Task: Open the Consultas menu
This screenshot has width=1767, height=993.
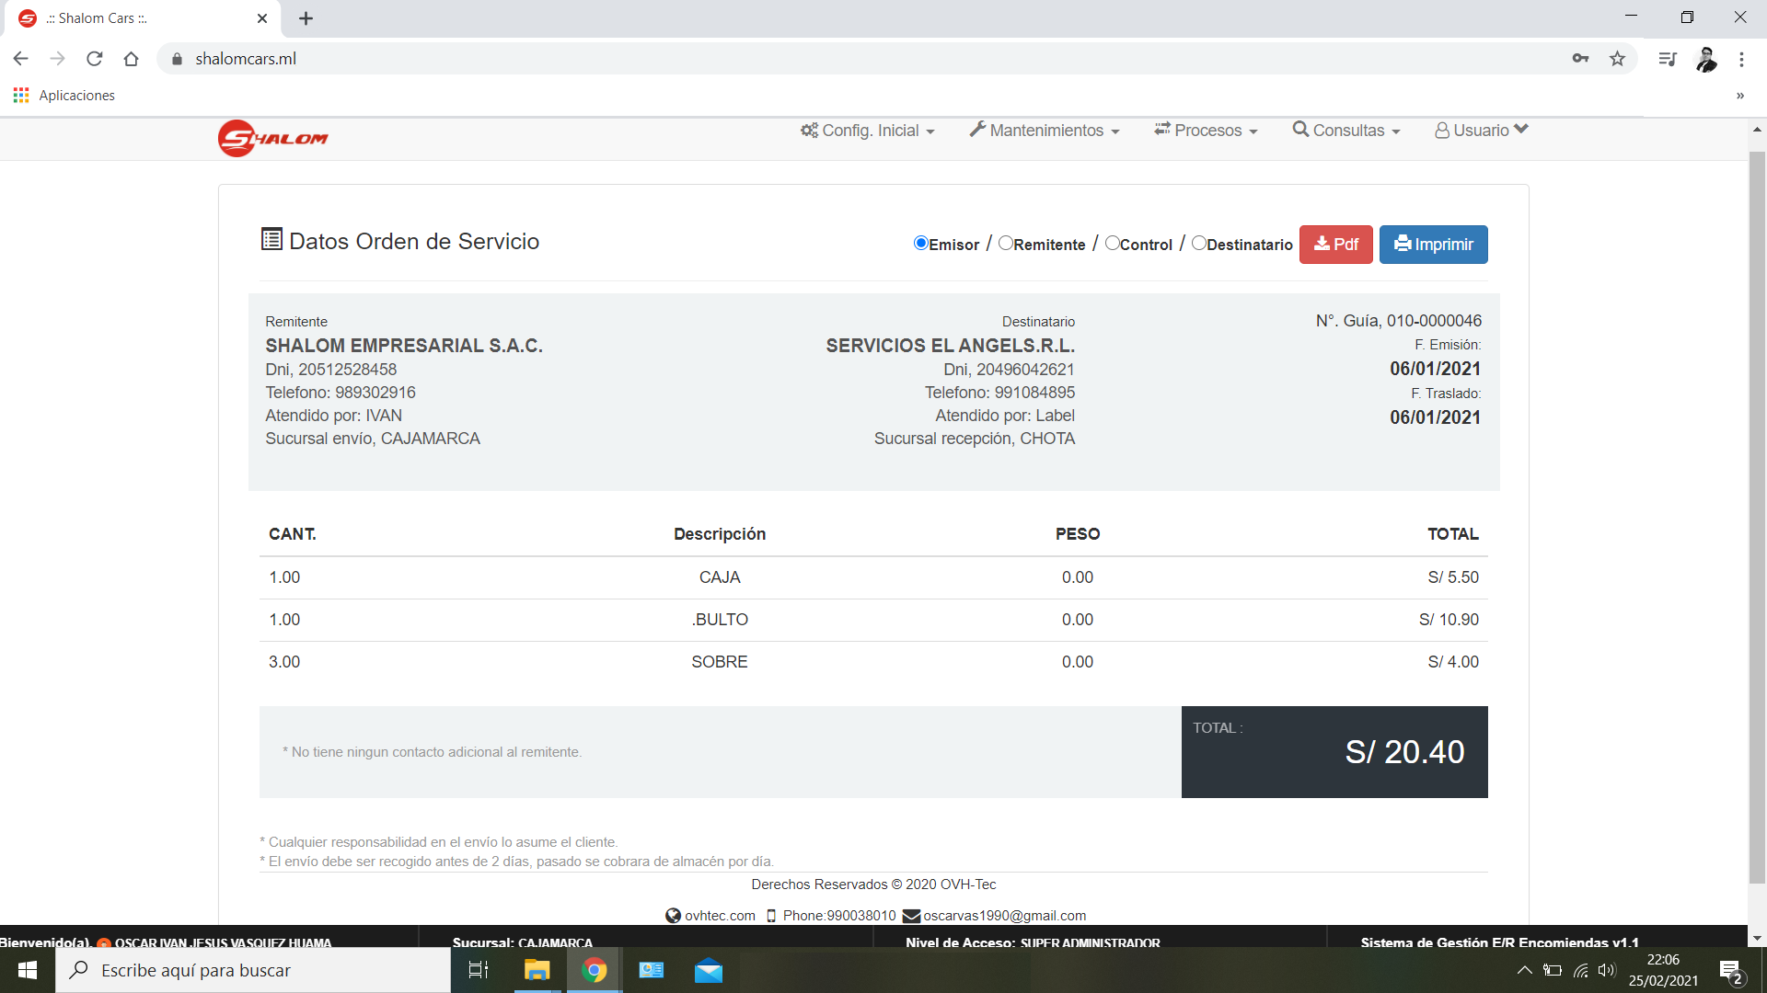Action: pos(1346,131)
